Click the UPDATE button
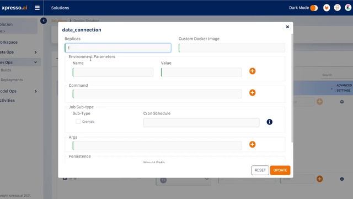Image resolution: width=353 pixels, height=199 pixels. pyautogui.click(x=280, y=170)
